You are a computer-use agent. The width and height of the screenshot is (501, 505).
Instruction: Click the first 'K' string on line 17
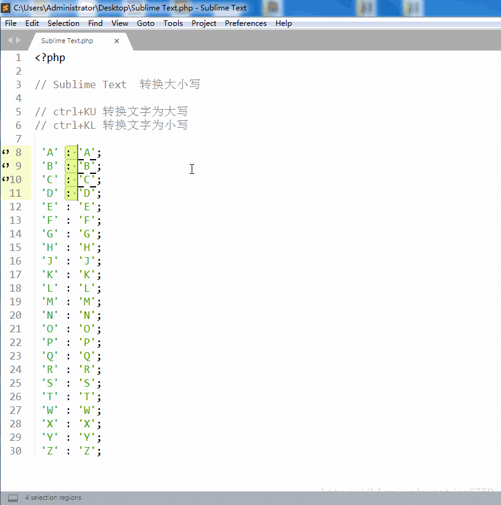(x=50, y=274)
